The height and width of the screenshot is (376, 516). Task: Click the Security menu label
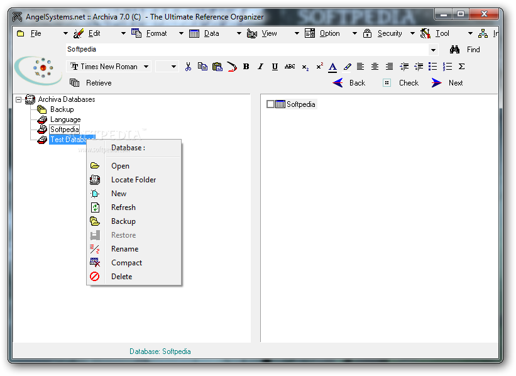tap(390, 33)
